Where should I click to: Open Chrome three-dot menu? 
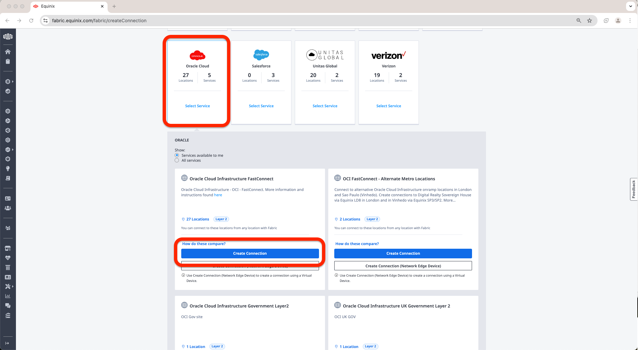click(x=630, y=21)
